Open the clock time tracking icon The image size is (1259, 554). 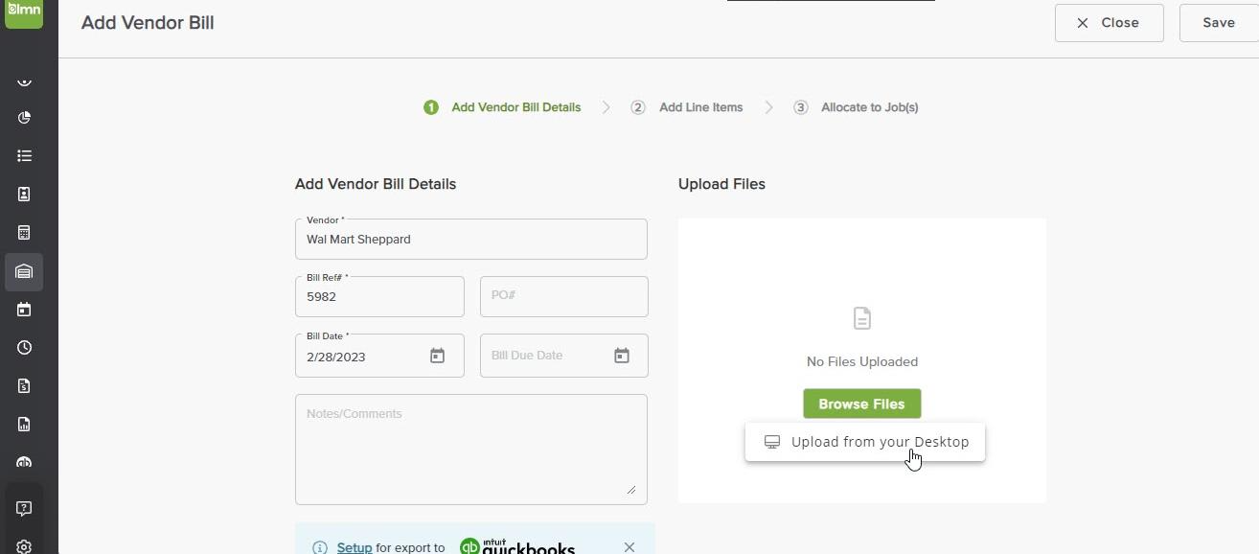(x=24, y=348)
